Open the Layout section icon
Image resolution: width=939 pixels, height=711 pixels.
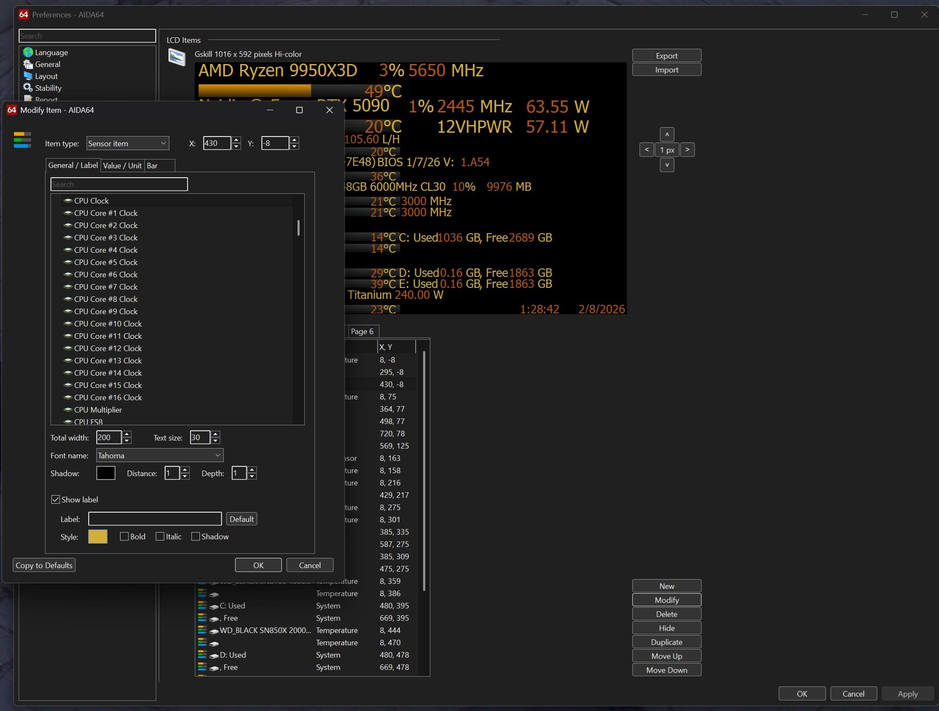point(28,76)
